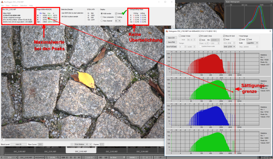Toggle the UE underexposure indicator

click(x=106, y=157)
